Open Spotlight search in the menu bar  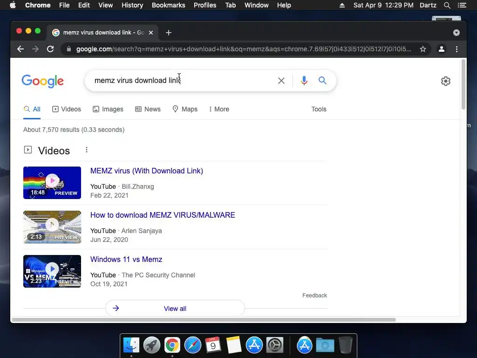click(x=447, y=5)
